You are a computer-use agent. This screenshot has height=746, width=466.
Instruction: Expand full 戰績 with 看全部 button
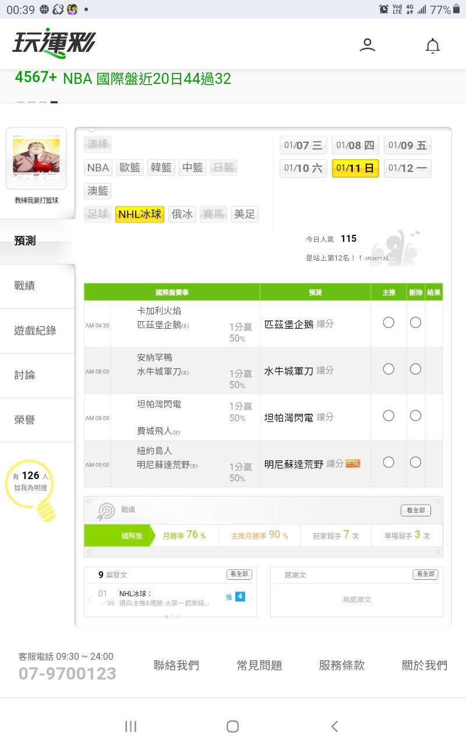pyautogui.click(x=415, y=511)
